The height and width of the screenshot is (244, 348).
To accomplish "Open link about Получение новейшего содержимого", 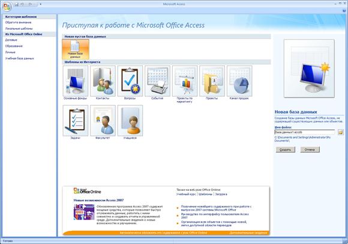I will 216,208.
